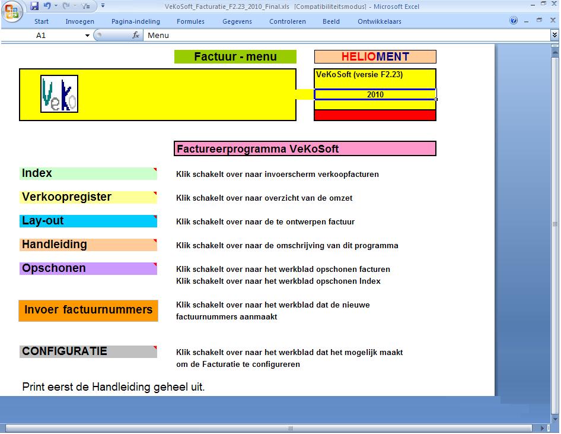
Task: Click the Office Button orb
Action: click(x=12, y=11)
